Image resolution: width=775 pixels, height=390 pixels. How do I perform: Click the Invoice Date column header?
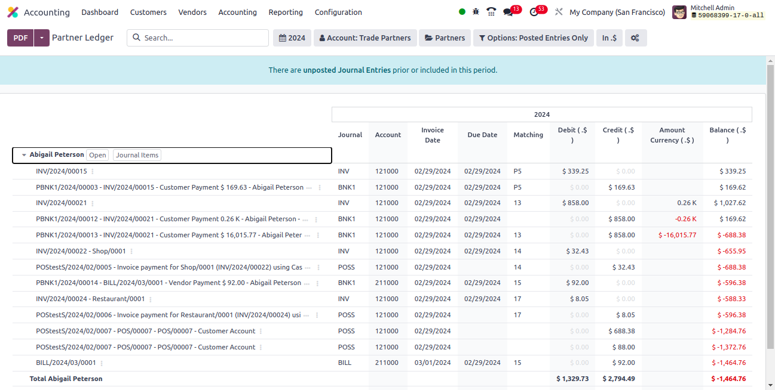pyautogui.click(x=433, y=135)
